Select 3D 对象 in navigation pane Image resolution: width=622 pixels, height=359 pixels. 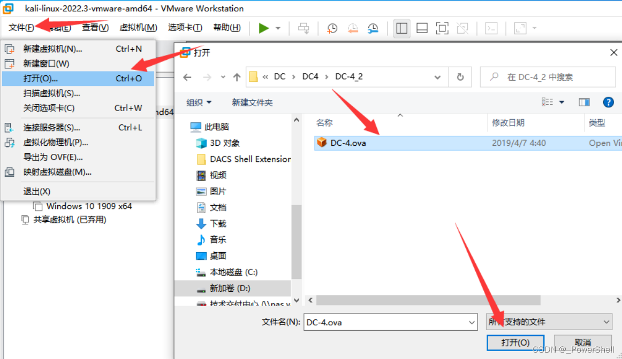(x=218, y=143)
